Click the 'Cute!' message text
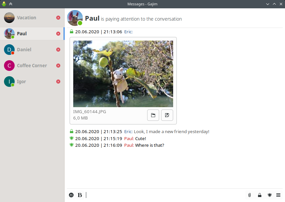The height and width of the screenshot is (202, 285). coord(141,138)
